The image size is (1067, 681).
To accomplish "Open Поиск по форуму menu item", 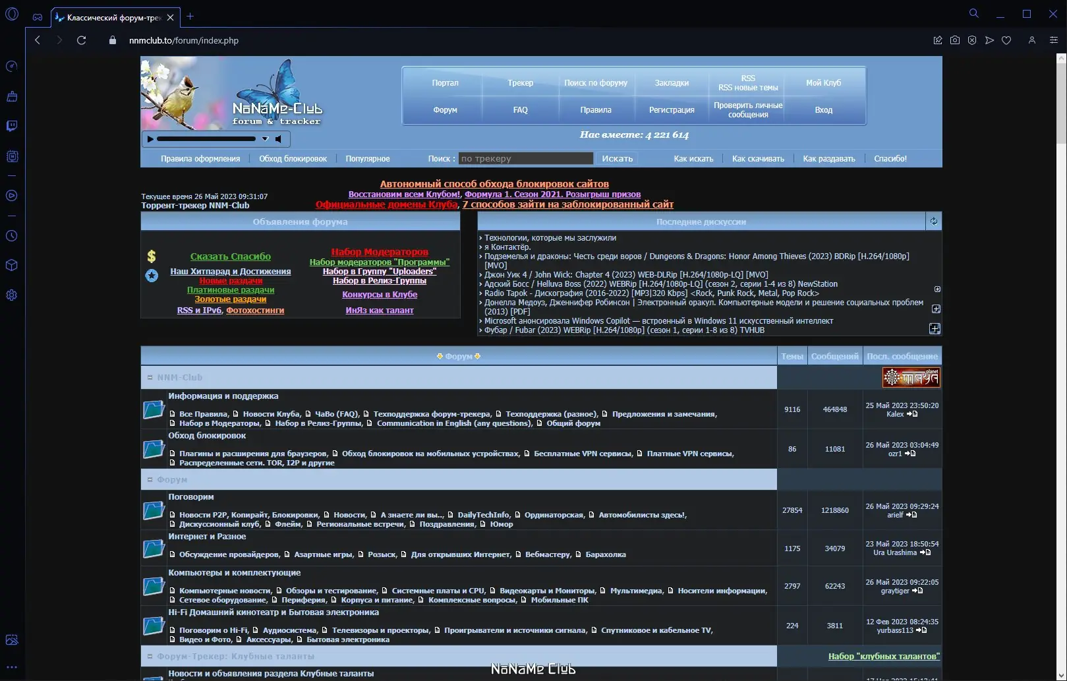I will coord(596,83).
